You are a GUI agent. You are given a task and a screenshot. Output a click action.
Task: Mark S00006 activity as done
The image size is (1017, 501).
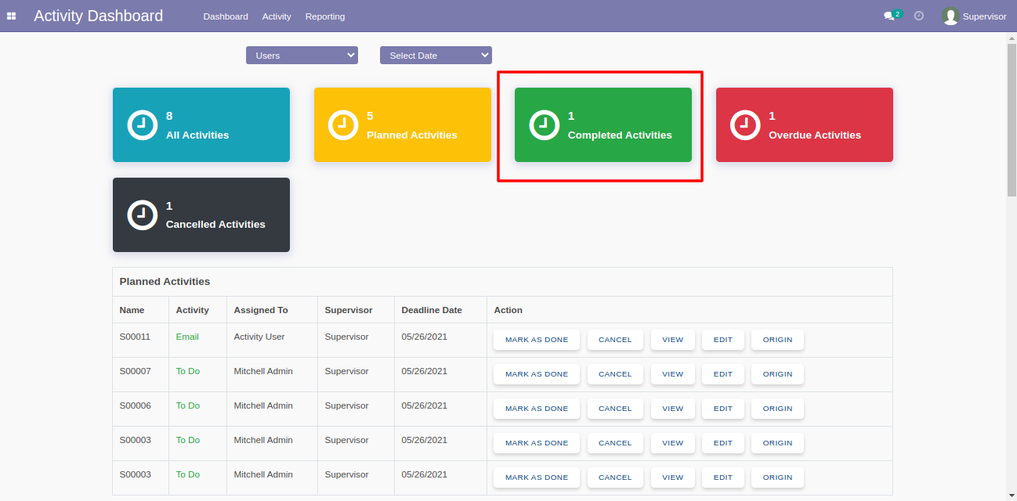tap(537, 409)
